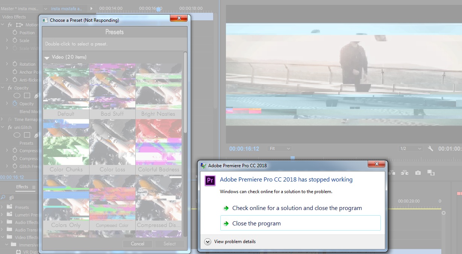Close the Choose a Preset window
The image size is (462, 254).
pos(179,18)
